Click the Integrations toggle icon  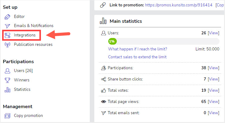(7, 35)
